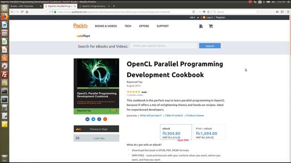
Task: Open the browser home page icon
Action: point(27,12)
